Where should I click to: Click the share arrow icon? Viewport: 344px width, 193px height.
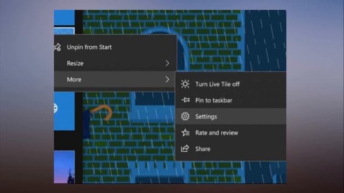[185, 149]
